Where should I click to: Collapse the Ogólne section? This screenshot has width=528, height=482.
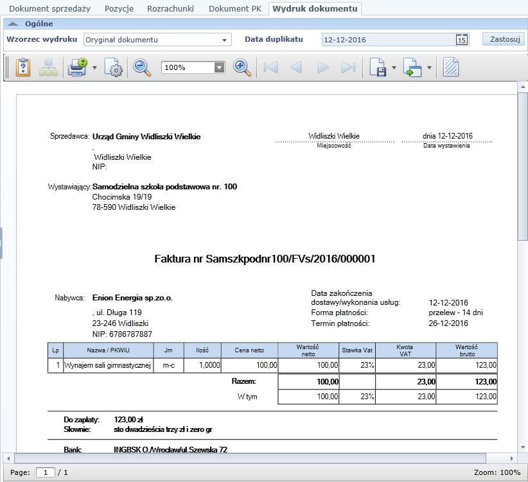(13, 24)
